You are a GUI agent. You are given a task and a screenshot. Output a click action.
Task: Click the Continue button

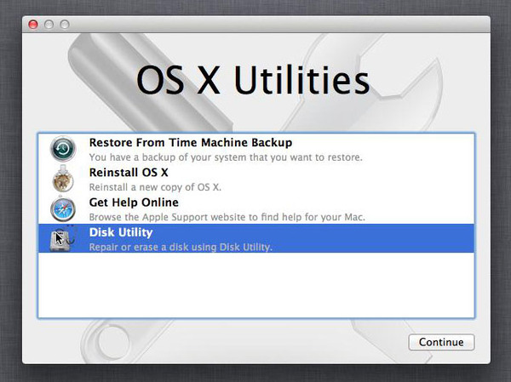click(x=441, y=342)
